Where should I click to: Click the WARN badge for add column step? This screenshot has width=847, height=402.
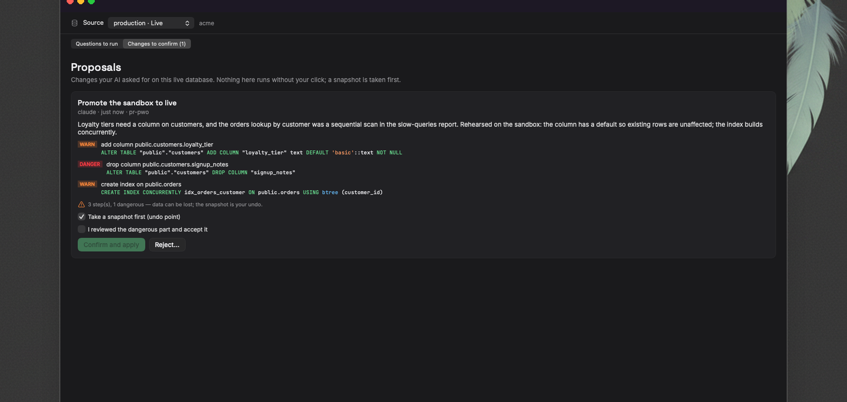[87, 144]
